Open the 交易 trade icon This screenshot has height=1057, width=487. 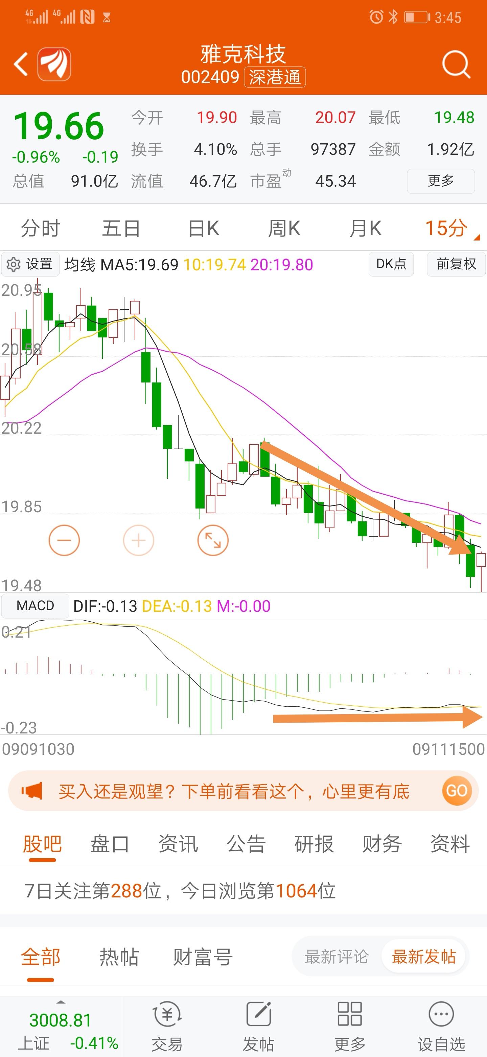tap(167, 1014)
